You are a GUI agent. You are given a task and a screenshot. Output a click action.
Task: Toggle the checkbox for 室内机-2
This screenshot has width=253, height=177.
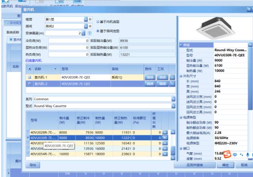point(29,84)
